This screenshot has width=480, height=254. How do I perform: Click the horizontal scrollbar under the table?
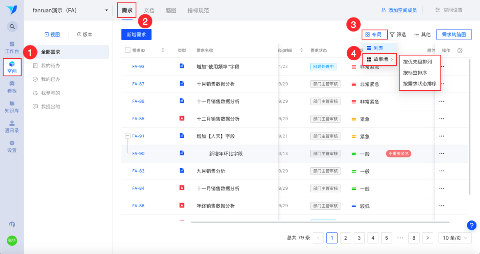(320, 222)
